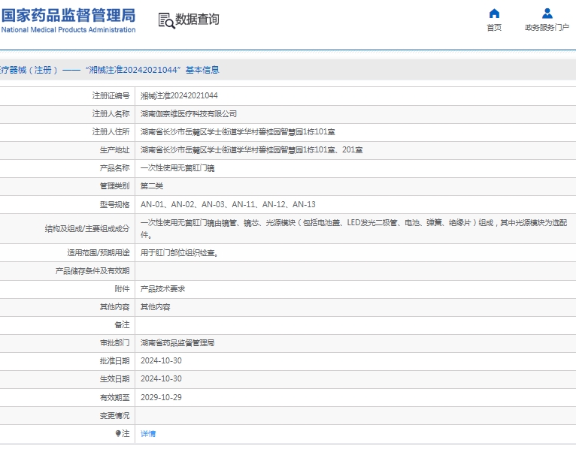Click the 第二类 category value

pos(152,186)
